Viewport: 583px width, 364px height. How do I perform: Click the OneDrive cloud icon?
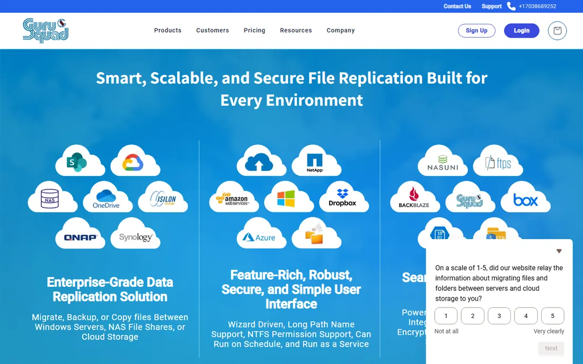click(108, 197)
